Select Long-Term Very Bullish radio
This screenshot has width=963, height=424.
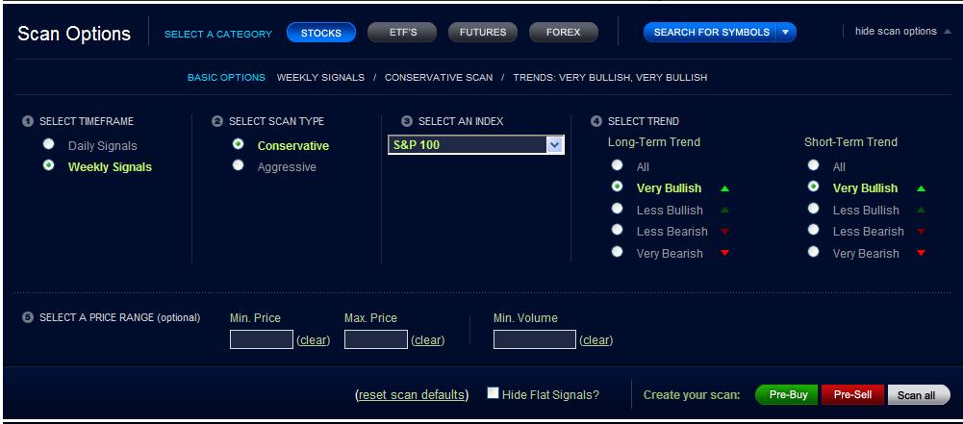(618, 186)
